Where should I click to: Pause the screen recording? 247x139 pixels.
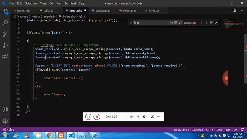88,117
